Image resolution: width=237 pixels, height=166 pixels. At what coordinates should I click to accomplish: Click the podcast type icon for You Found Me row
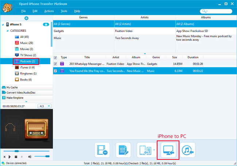(62, 71)
